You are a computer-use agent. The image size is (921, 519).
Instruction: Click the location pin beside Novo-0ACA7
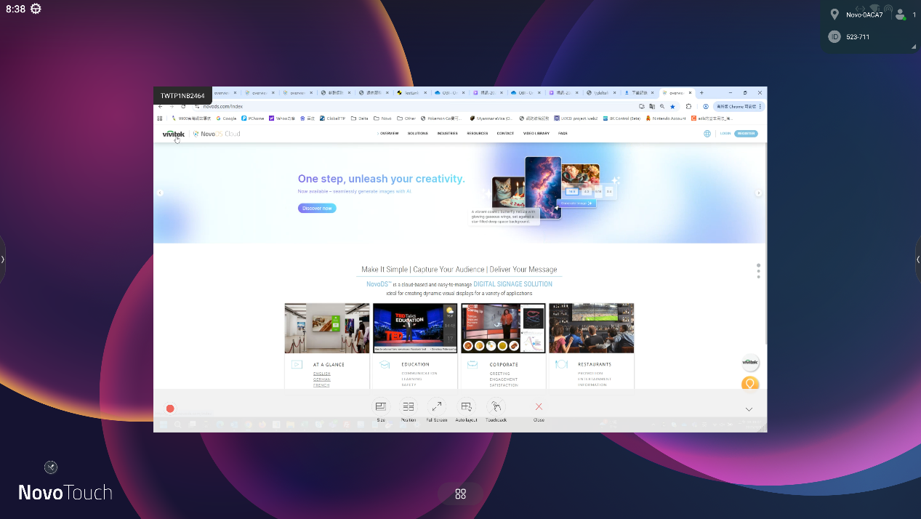(834, 15)
